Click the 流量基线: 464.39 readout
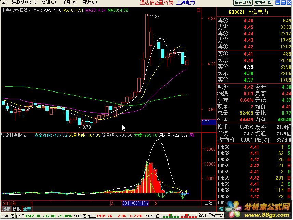The height and width of the screenshot is (220, 293). 85,135
